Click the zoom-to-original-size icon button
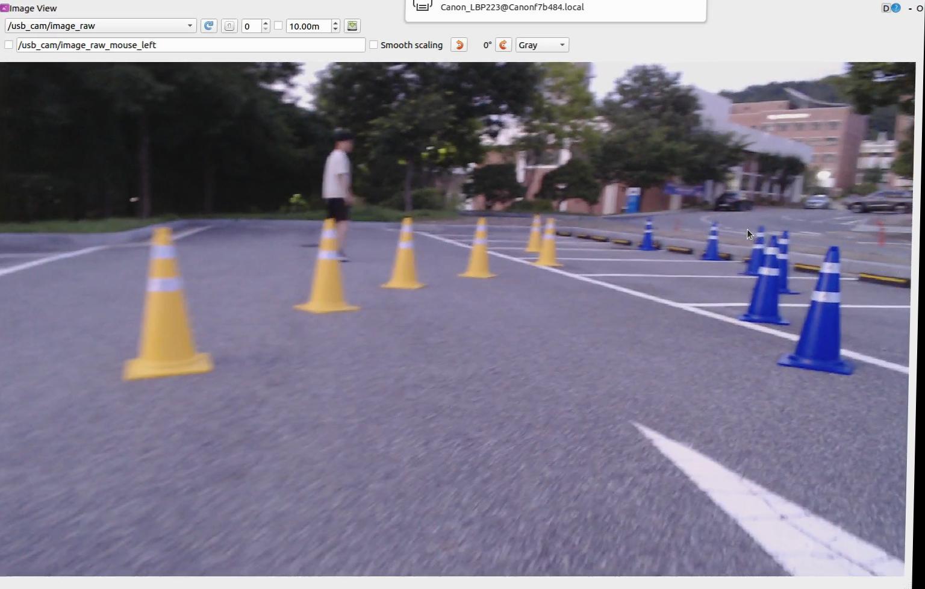This screenshot has height=589, width=925. coord(229,26)
